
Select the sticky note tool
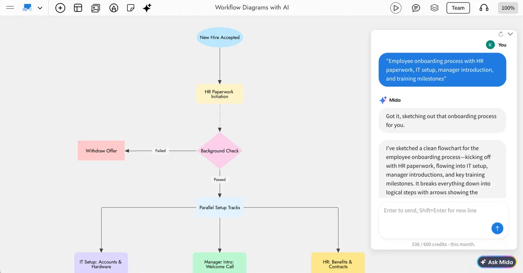pyautogui.click(x=130, y=8)
